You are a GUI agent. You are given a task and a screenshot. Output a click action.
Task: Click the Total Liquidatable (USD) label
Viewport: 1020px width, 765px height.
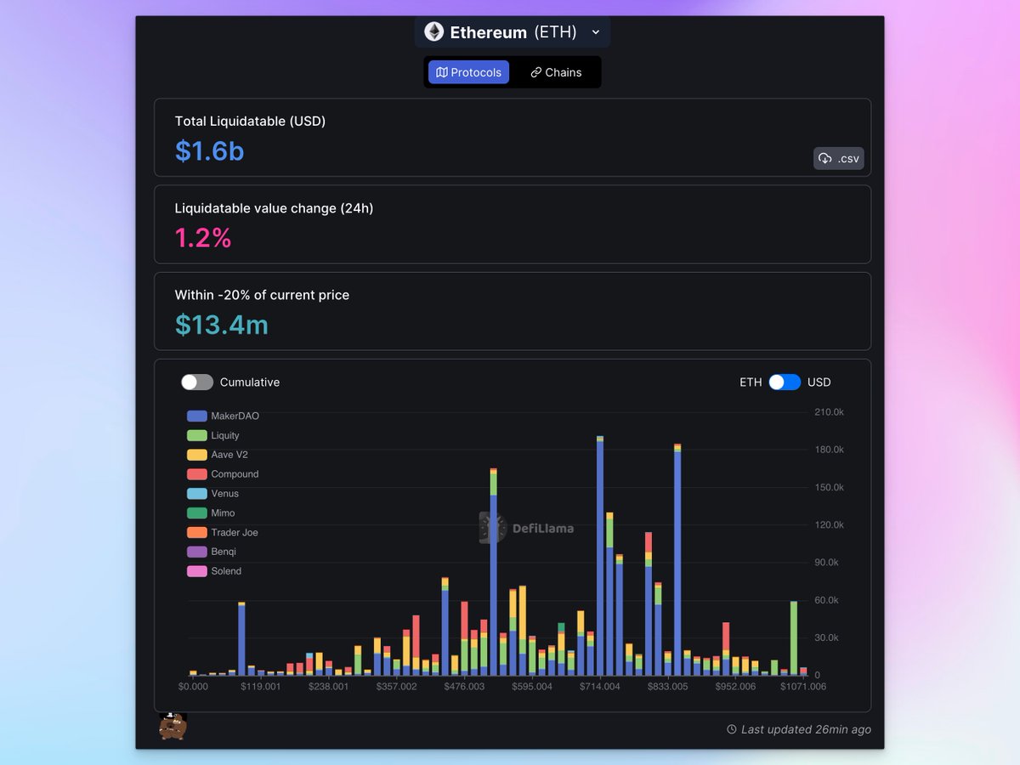click(250, 122)
